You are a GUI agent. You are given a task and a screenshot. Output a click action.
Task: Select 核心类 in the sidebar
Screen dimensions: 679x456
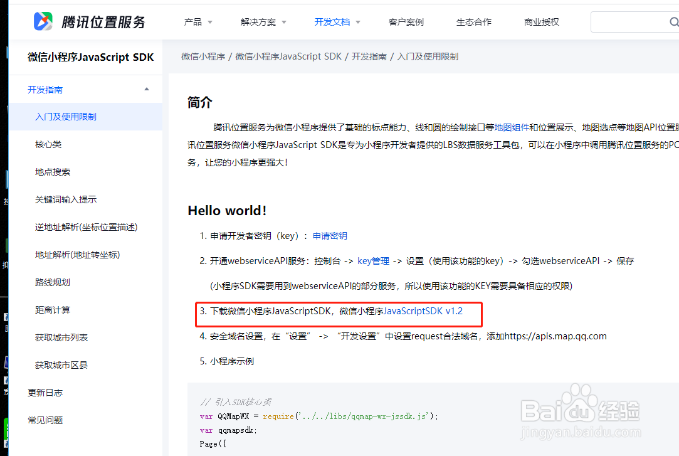click(47, 144)
